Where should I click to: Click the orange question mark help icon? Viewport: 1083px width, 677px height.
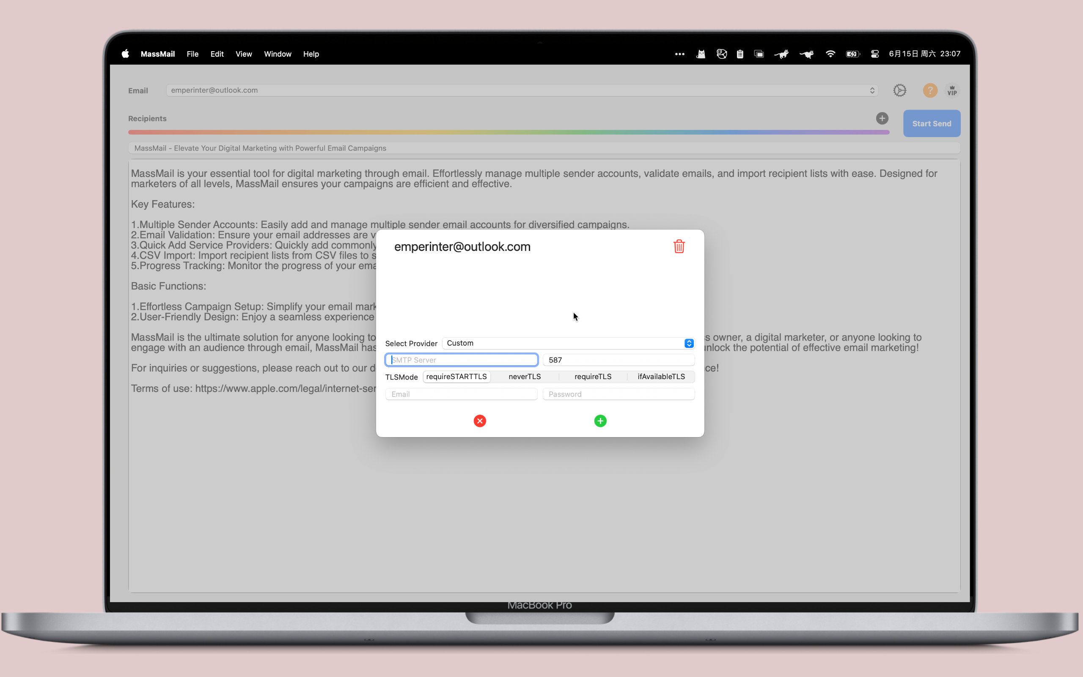930,91
